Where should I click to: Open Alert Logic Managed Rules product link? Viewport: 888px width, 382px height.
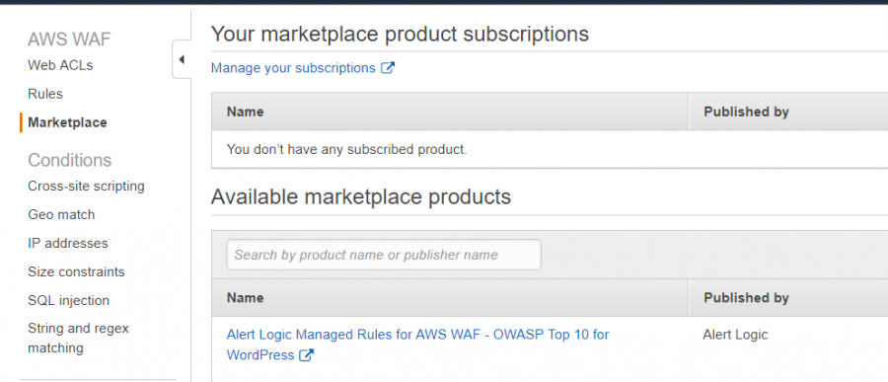tap(417, 344)
